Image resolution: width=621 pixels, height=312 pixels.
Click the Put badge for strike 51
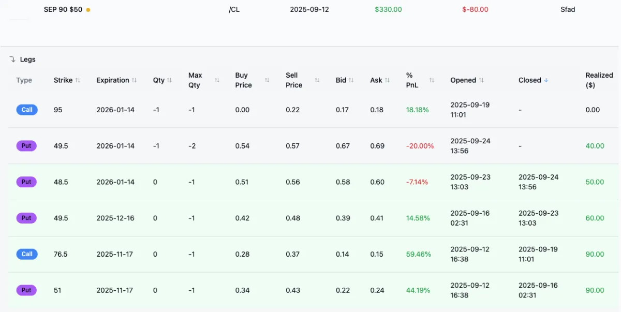[x=26, y=290]
